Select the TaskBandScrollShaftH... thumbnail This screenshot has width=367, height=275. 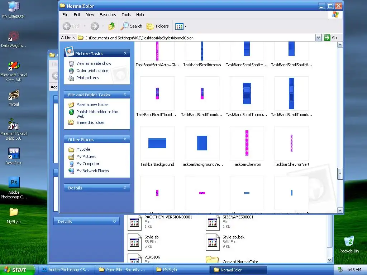(247, 51)
